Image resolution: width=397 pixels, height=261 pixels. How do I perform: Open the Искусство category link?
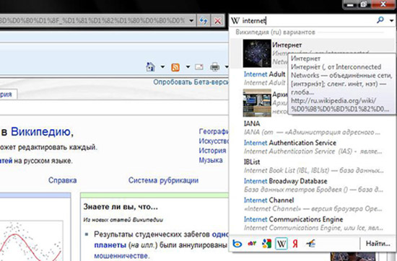point(214,141)
